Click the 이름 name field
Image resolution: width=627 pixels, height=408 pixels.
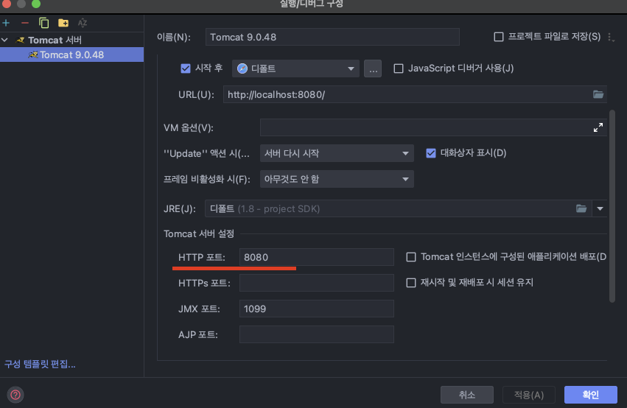point(332,37)
